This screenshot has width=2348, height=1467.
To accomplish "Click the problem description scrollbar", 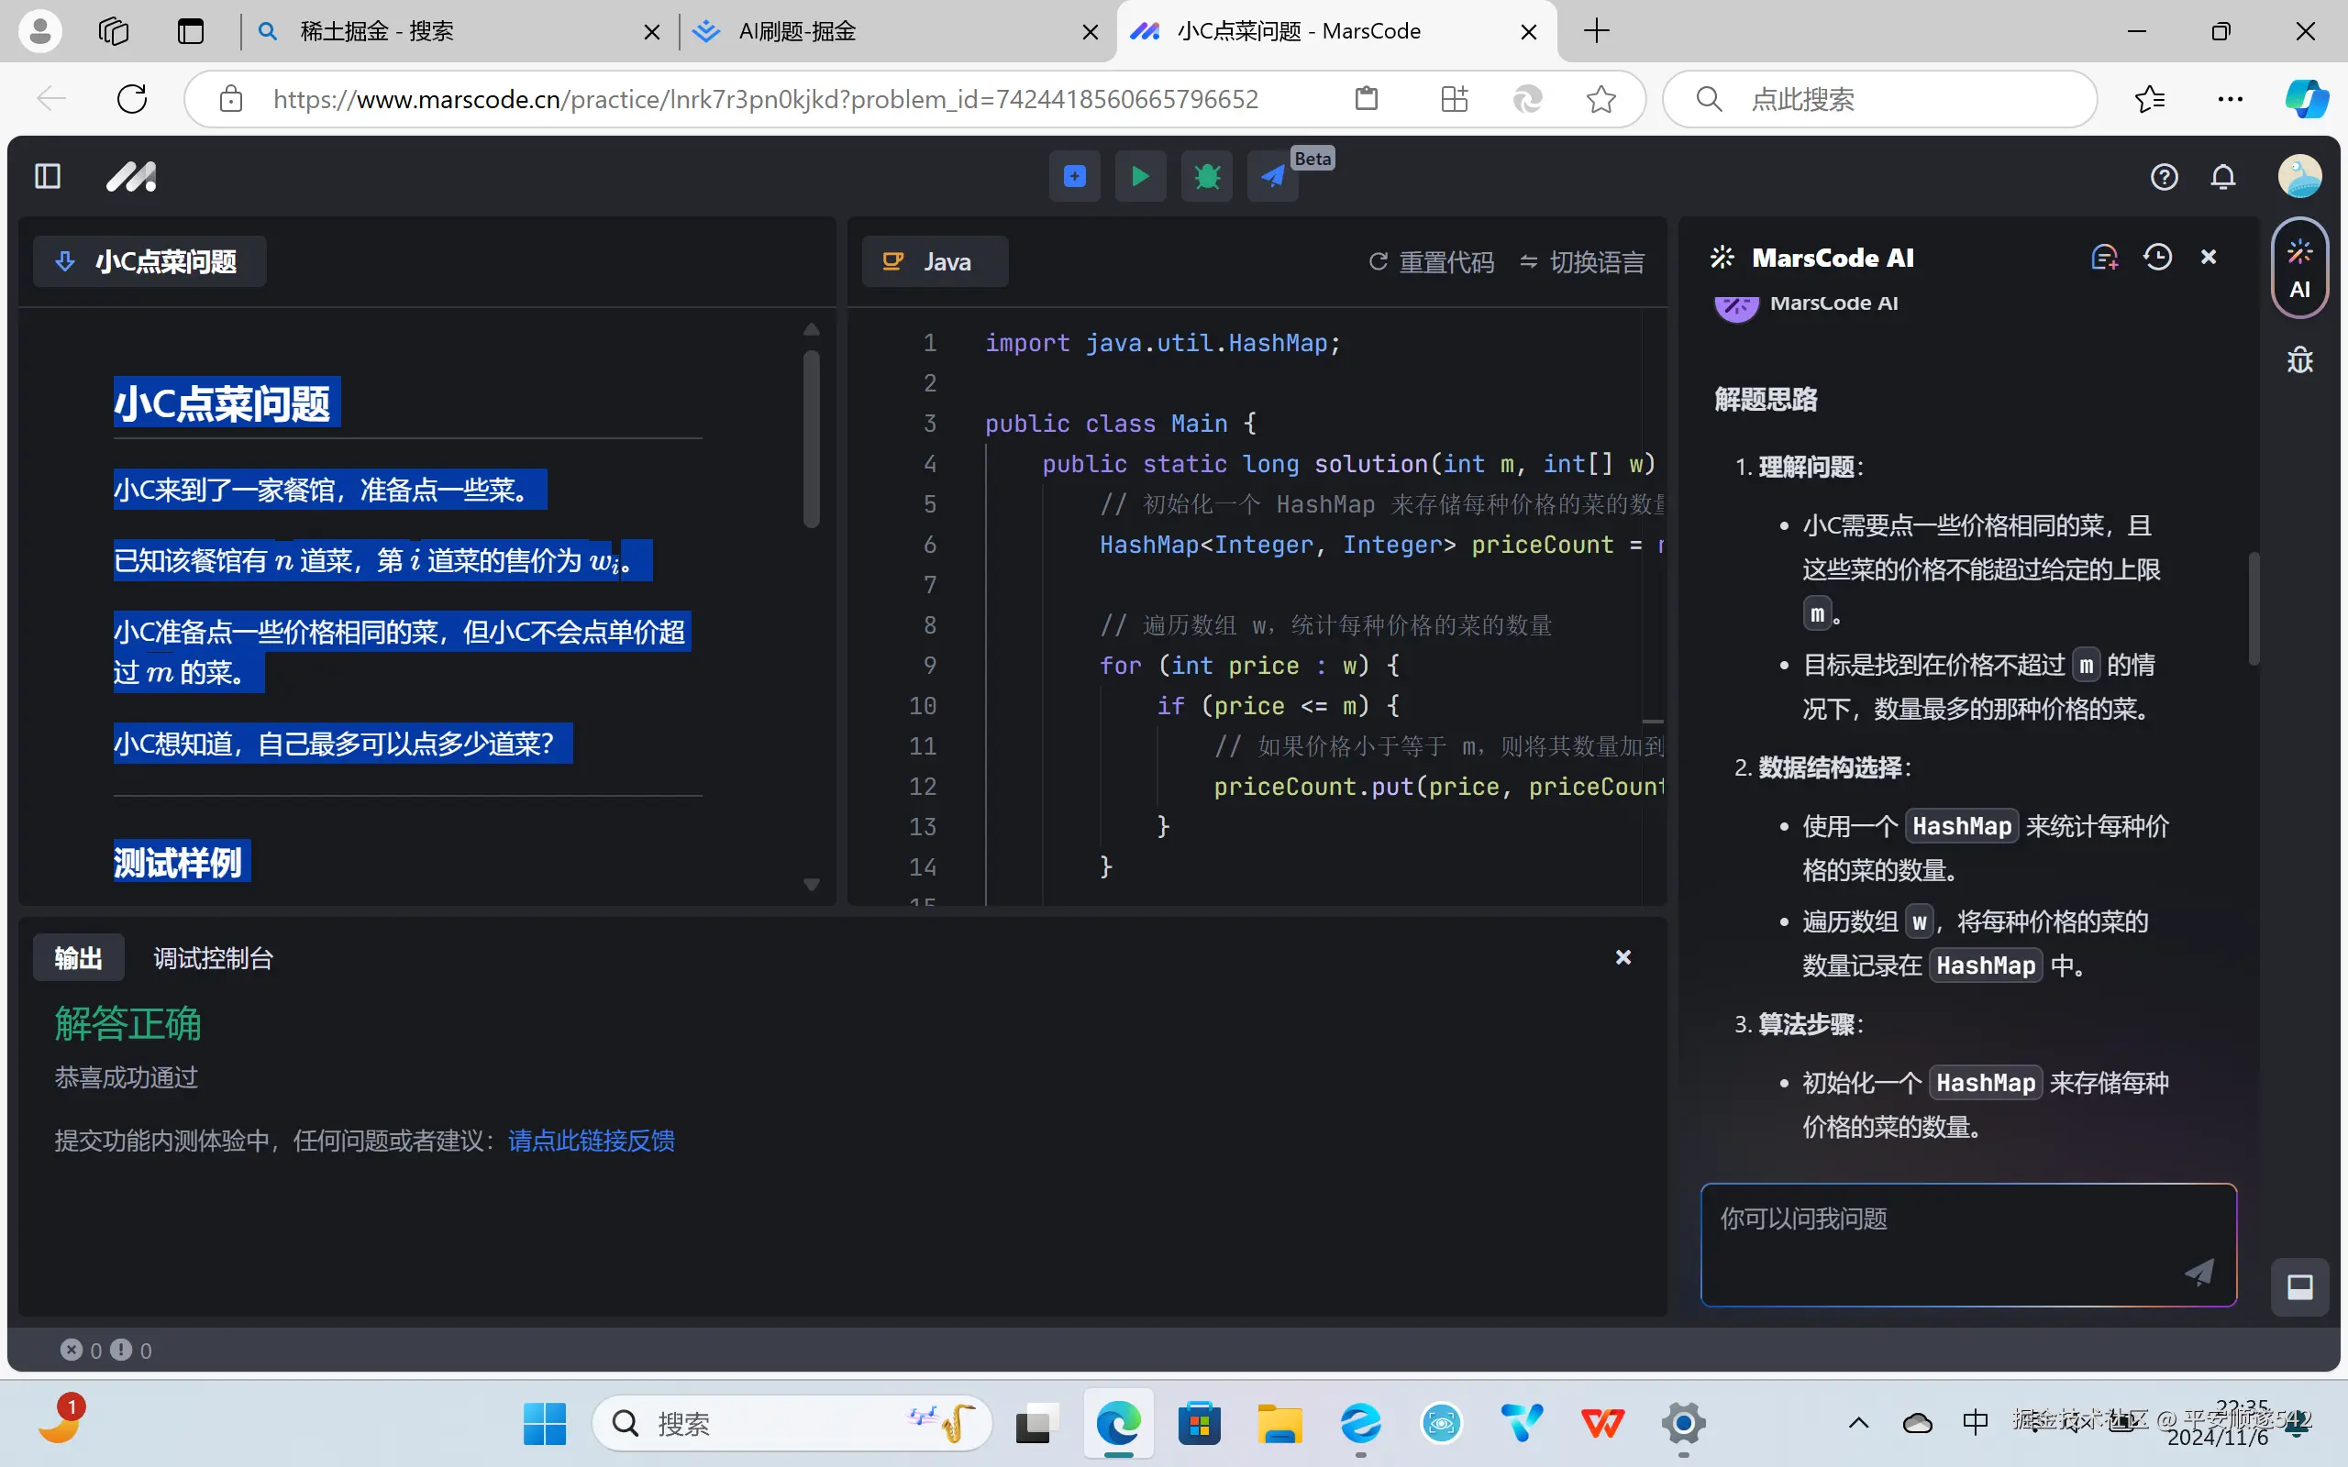I will (812, 438).
